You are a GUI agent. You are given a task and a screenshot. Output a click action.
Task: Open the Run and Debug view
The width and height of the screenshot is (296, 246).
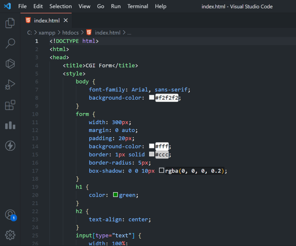pos(10,85)
